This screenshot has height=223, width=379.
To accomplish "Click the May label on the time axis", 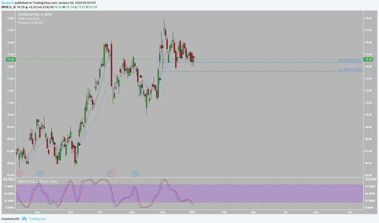I will (316, 212).
